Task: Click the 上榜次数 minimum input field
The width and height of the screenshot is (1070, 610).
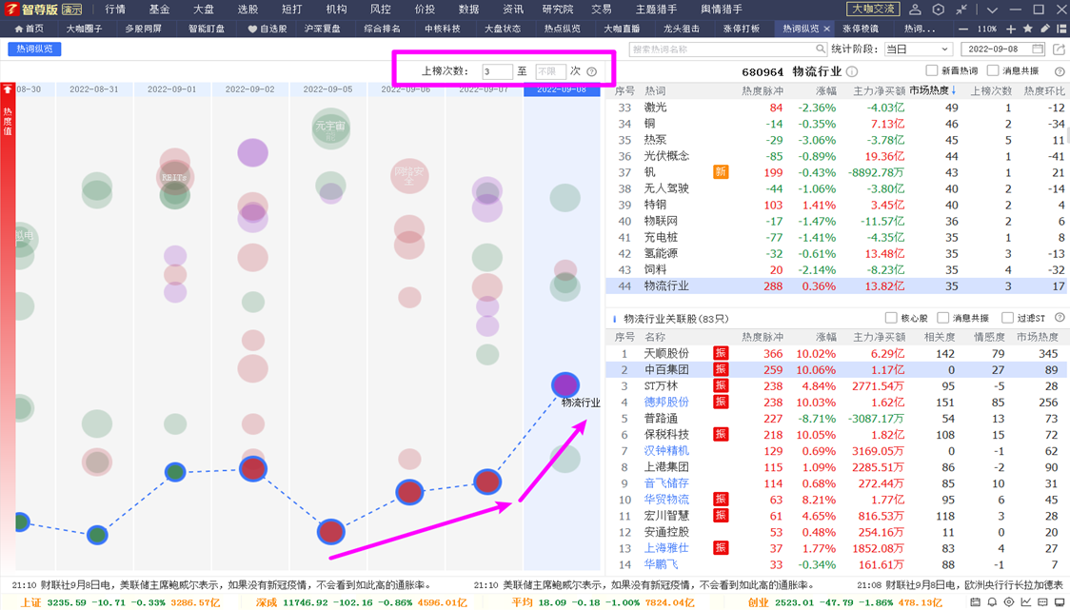Action: point(497,71)
